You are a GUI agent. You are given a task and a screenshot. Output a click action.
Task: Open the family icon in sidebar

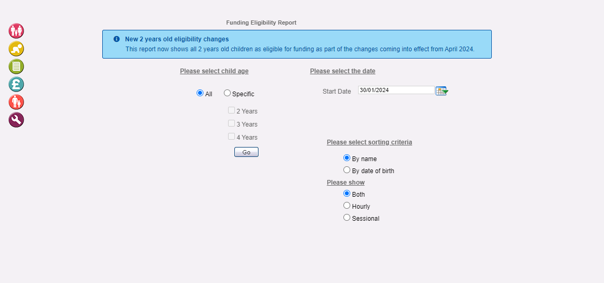16,31
